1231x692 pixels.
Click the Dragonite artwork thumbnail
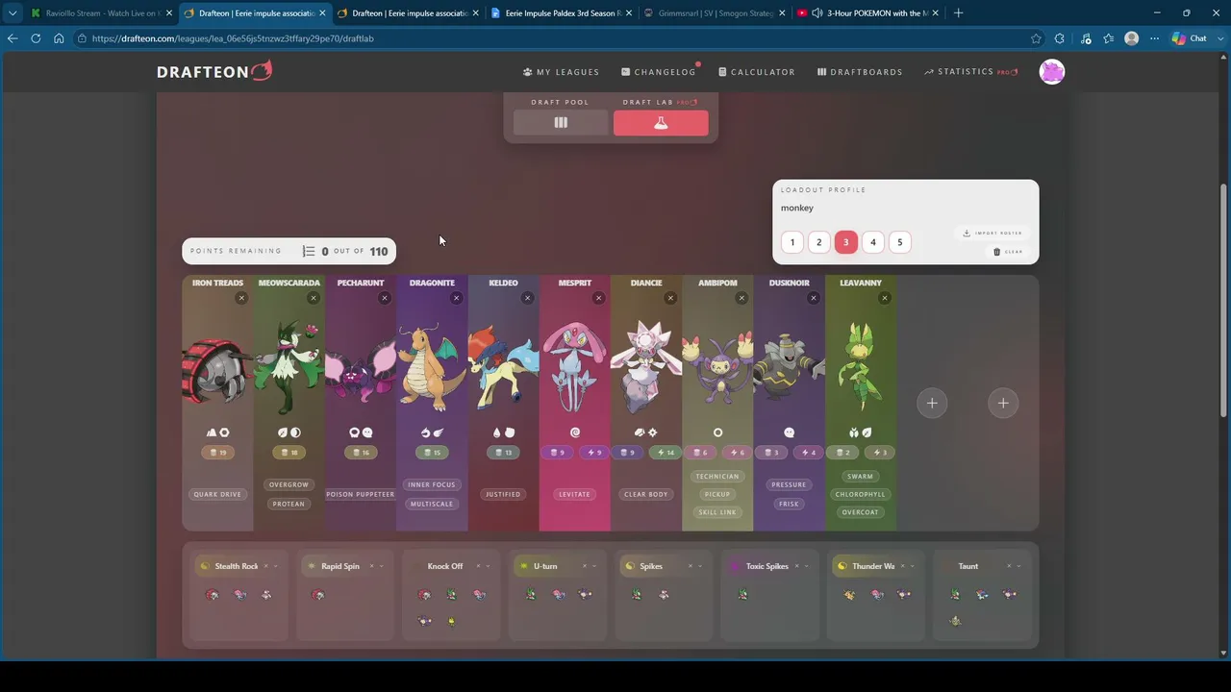pyautogui.click(x=432, y=367)
